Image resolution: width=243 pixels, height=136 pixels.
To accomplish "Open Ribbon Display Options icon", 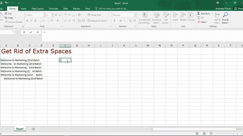I will (x=218, y=3).
